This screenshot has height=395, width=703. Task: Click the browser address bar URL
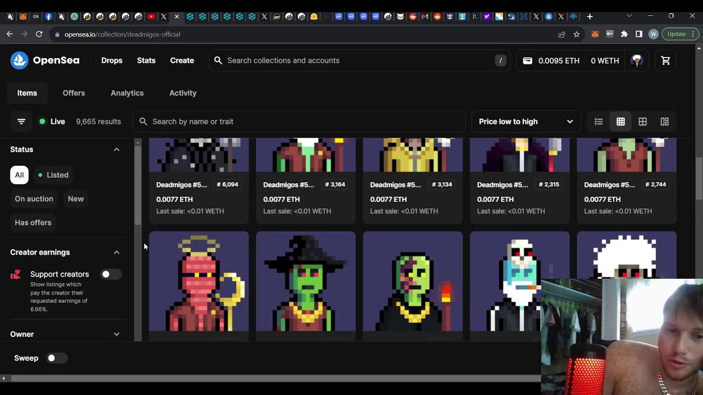[122, 34]
